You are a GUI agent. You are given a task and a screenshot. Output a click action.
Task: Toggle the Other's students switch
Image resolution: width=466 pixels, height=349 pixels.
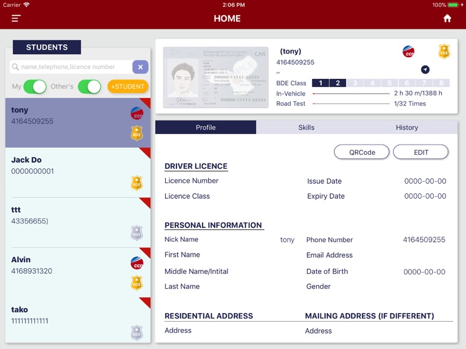[x=89, y=87]
